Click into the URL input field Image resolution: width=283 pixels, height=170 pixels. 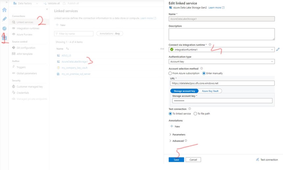coord(222,83)
